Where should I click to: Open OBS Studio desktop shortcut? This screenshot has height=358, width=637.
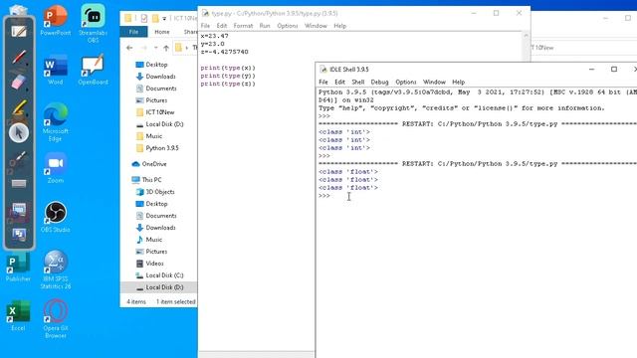[56, 217]
